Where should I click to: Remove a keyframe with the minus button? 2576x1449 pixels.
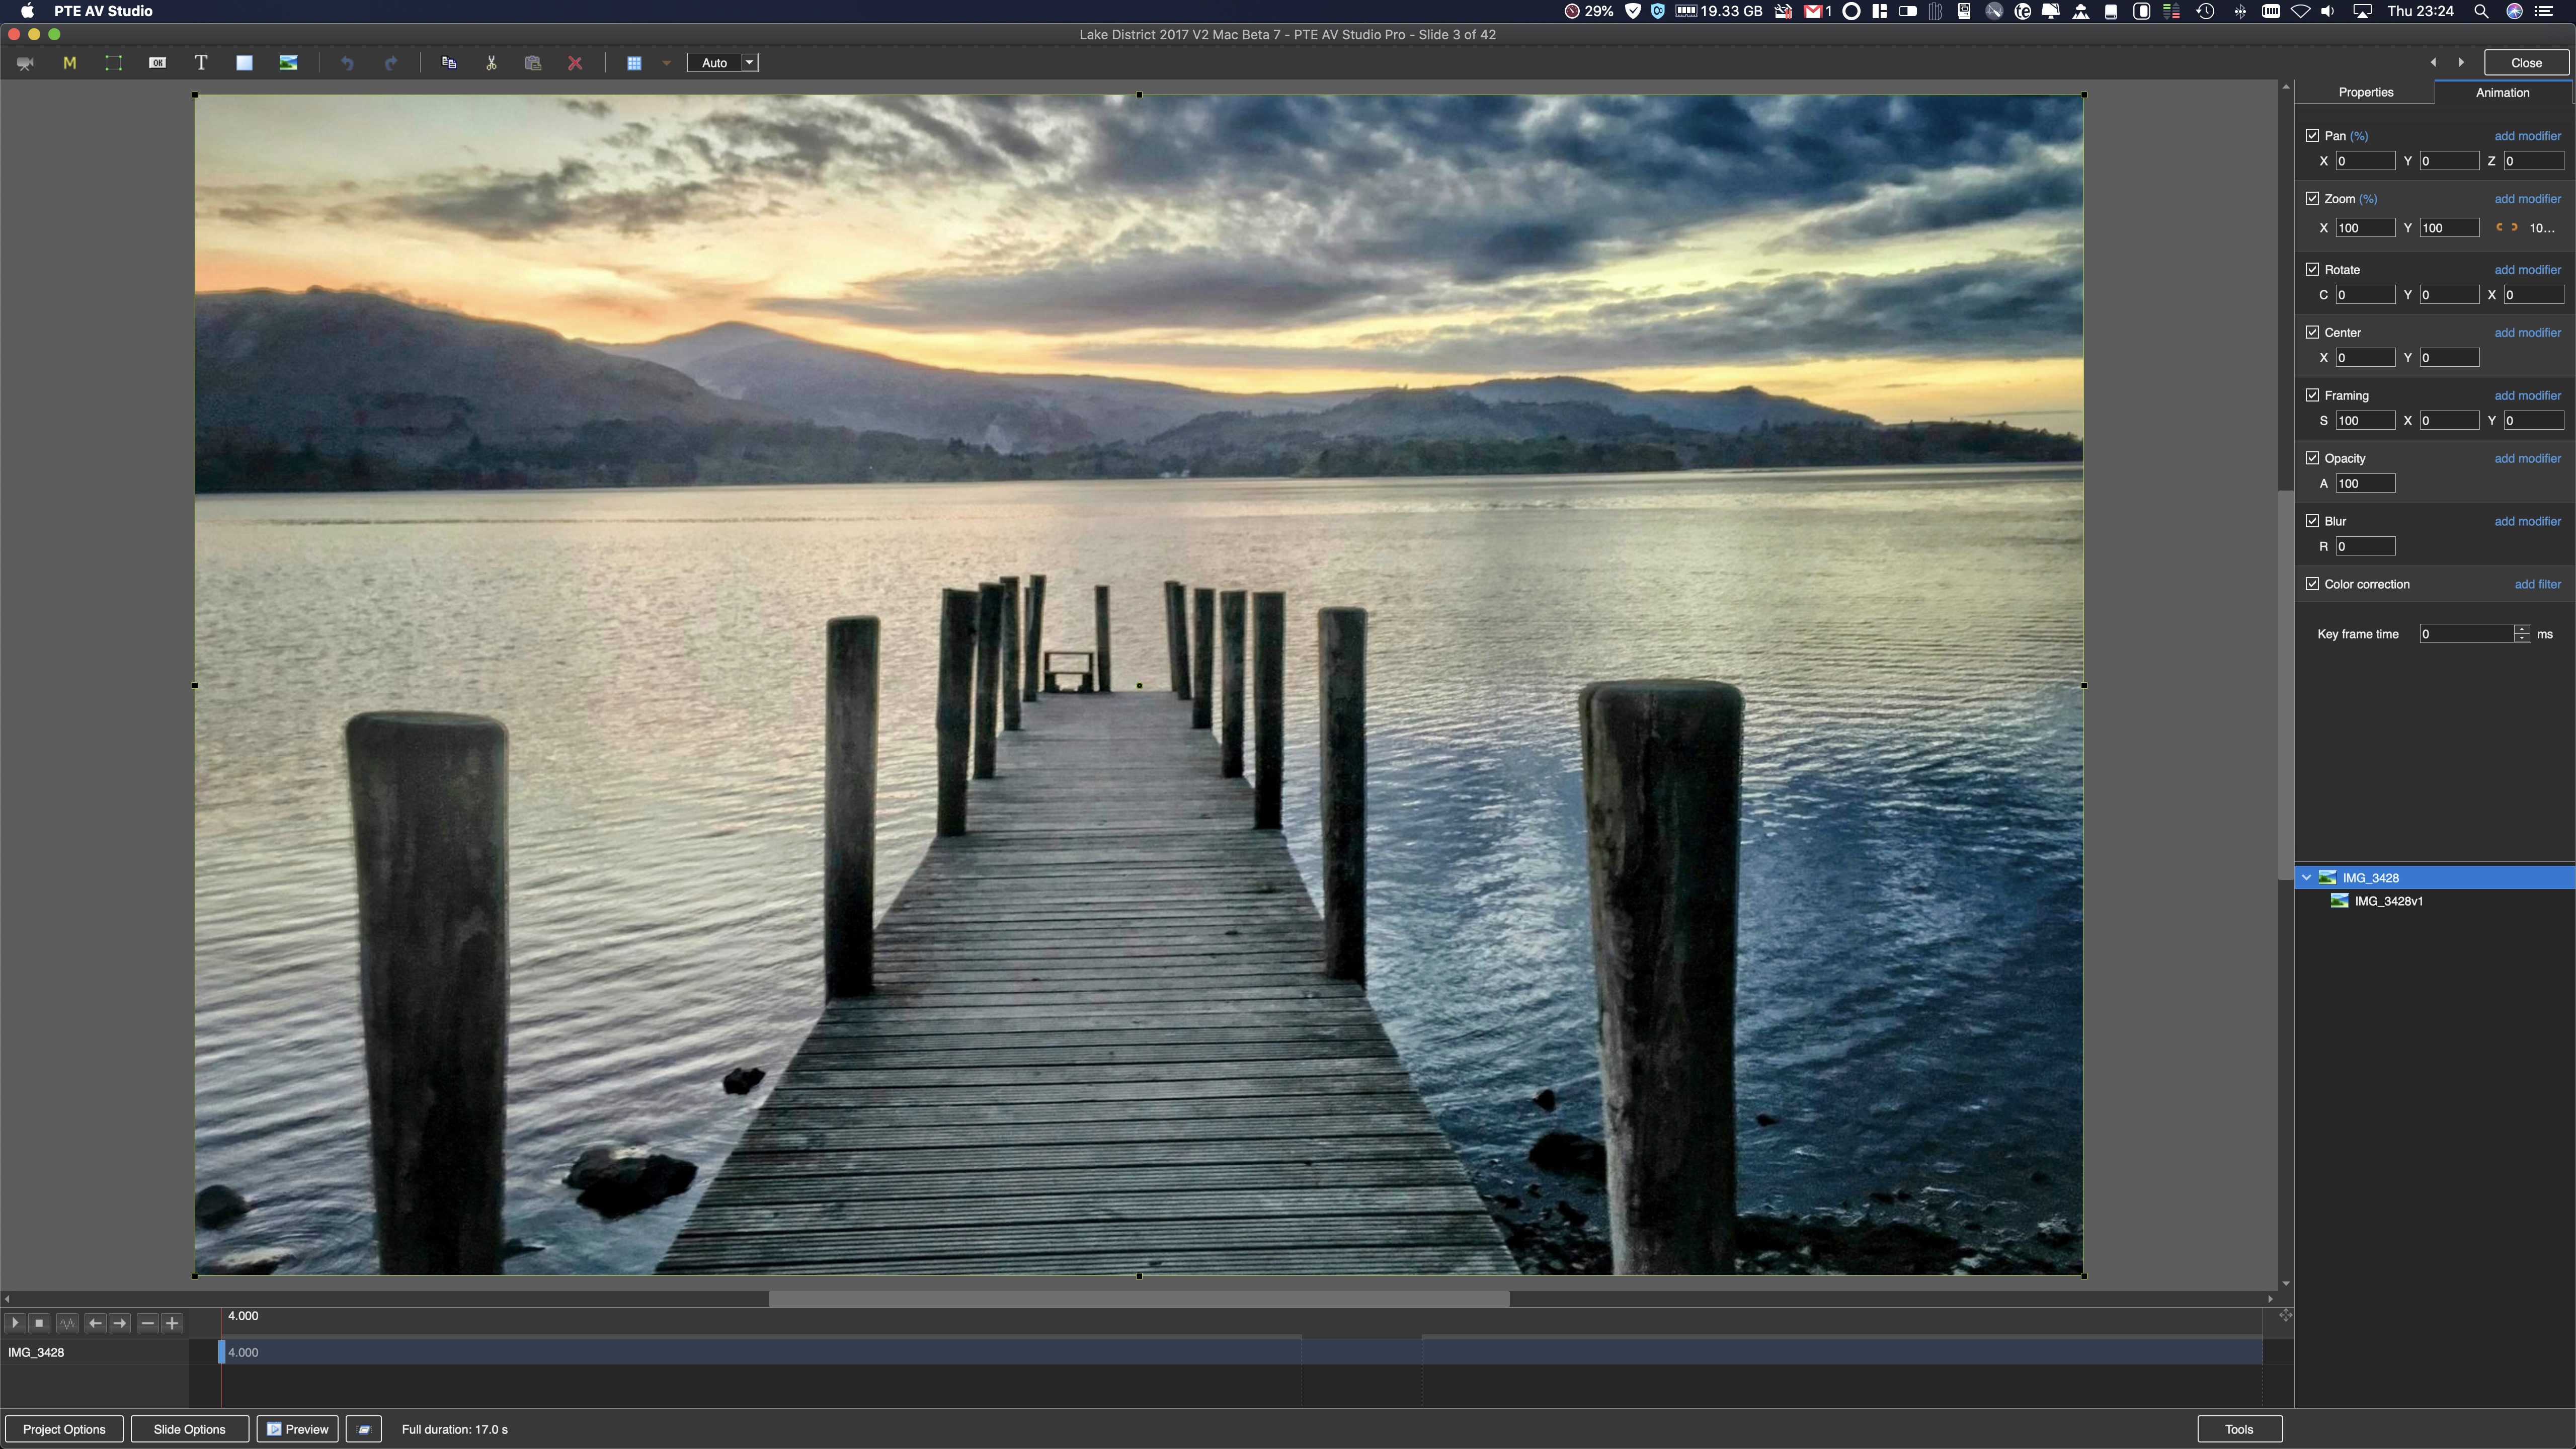point(148,1323)
